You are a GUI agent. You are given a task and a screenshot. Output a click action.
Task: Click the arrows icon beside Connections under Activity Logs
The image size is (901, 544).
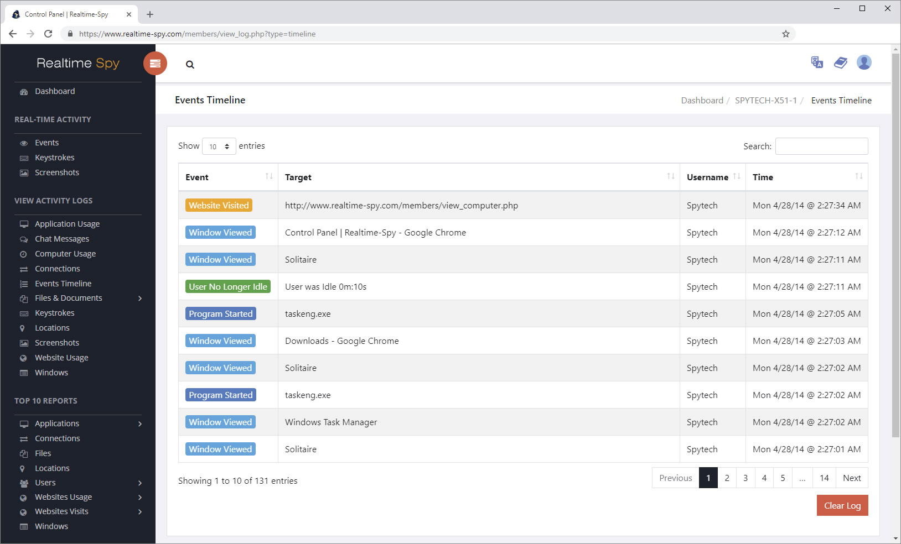tap(24, 269)
